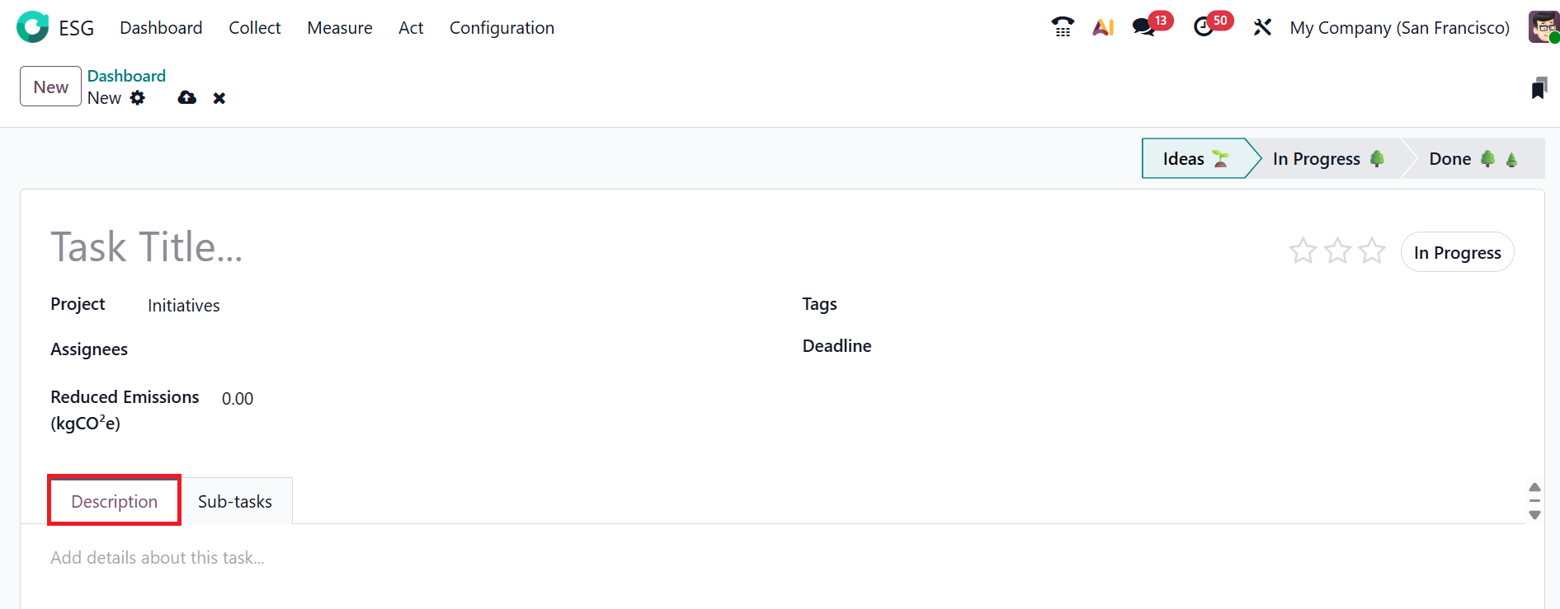Open the messages conversation icon
Viewport: 1560px width, 609px height.
[1143, 27]
